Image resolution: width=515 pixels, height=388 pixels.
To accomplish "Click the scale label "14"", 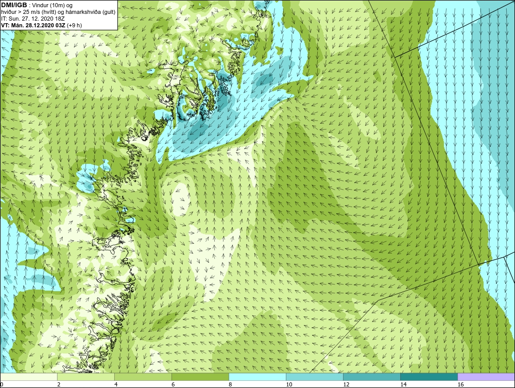I will click(x=403, y=384).
